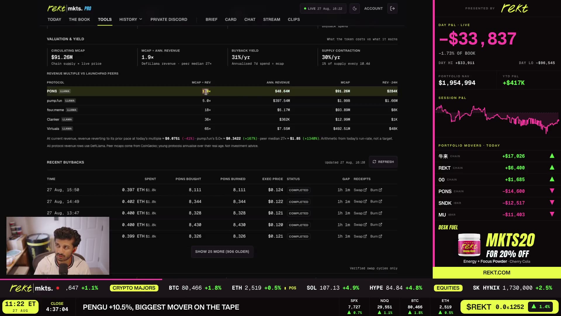This screenshot has height=316, width=561.
Task: Click the rekt mkts PRO logo
Action: (69, 8)
